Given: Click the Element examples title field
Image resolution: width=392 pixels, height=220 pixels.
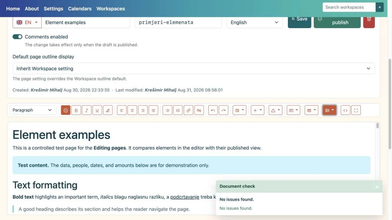Looking at the screenshot, I should [x=86, y=22].
